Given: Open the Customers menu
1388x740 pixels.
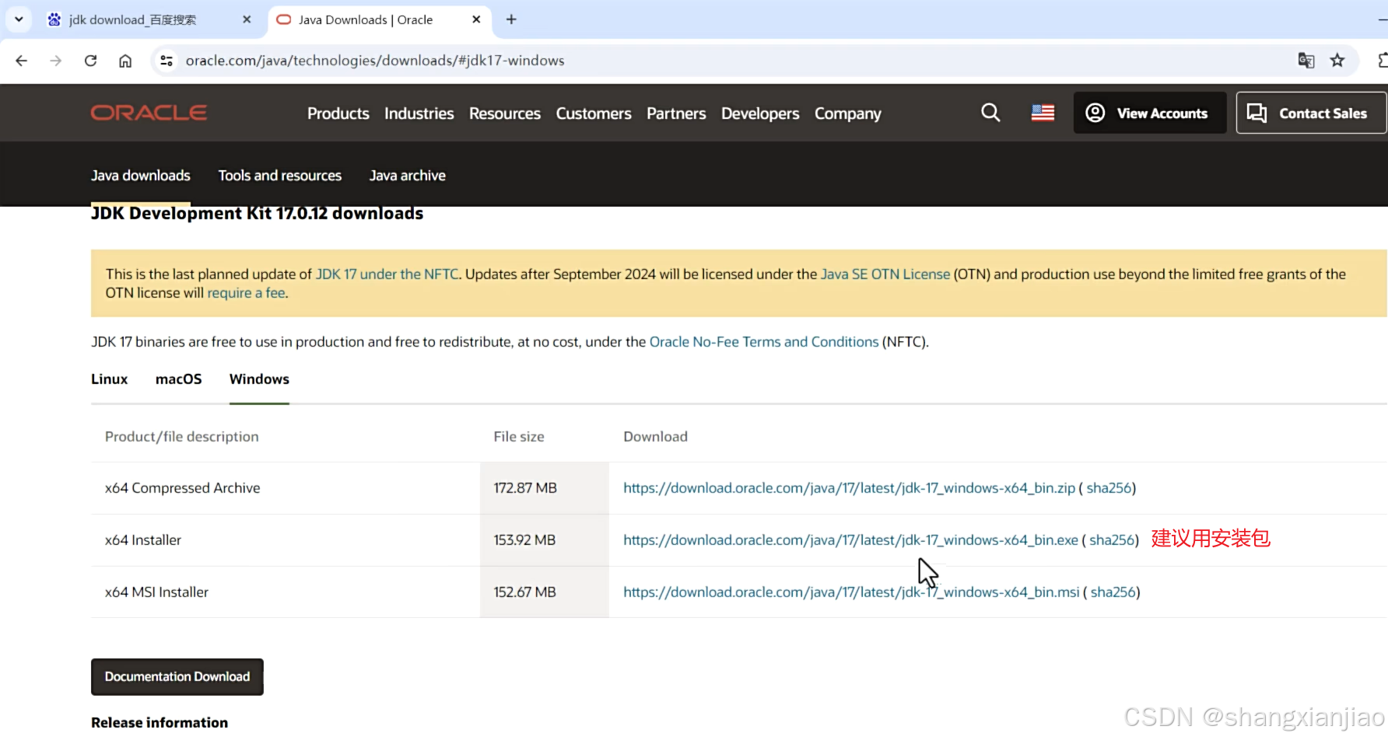Looking at the screenshot, I should (x=594, y=113).
